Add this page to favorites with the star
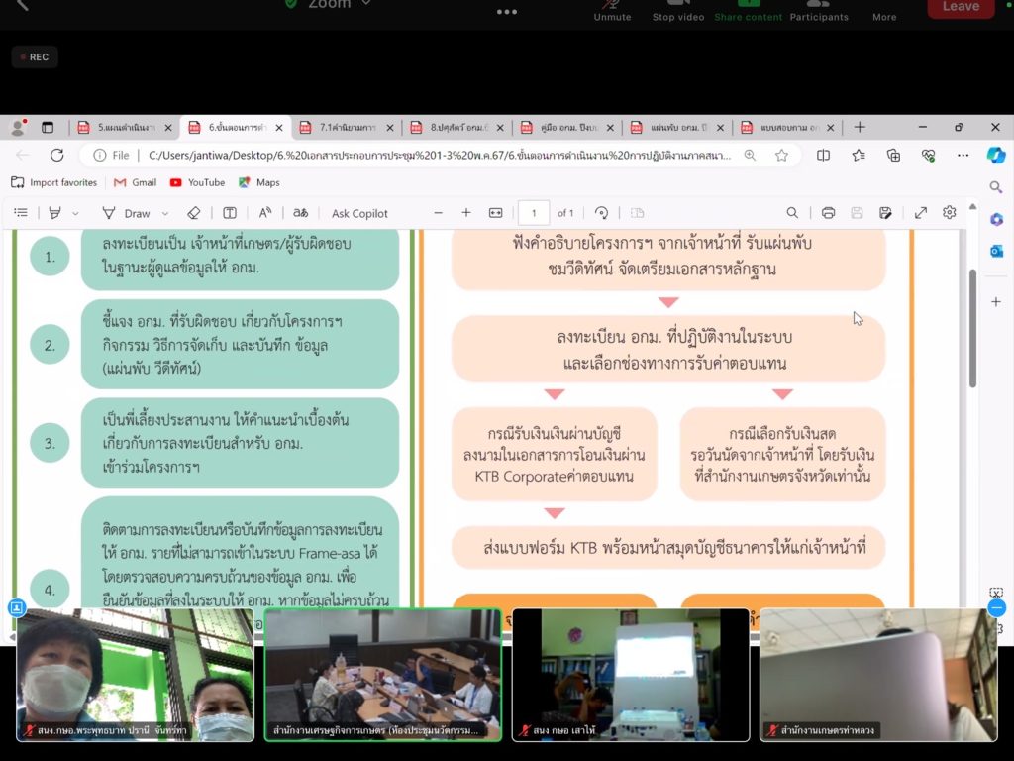 click(782, 156)
